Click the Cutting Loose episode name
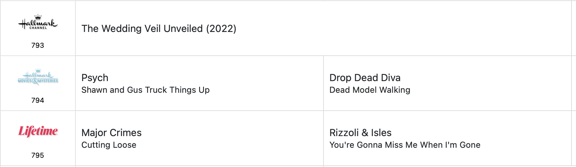Image resolution: width=576 pixels, height=167 pixels. point(109,145)
